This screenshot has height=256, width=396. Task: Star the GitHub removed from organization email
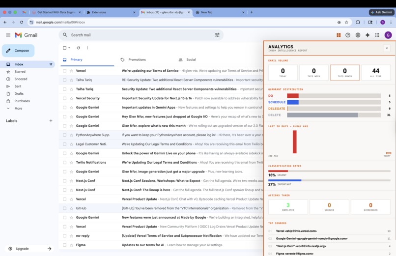click(x=71, y=208)
